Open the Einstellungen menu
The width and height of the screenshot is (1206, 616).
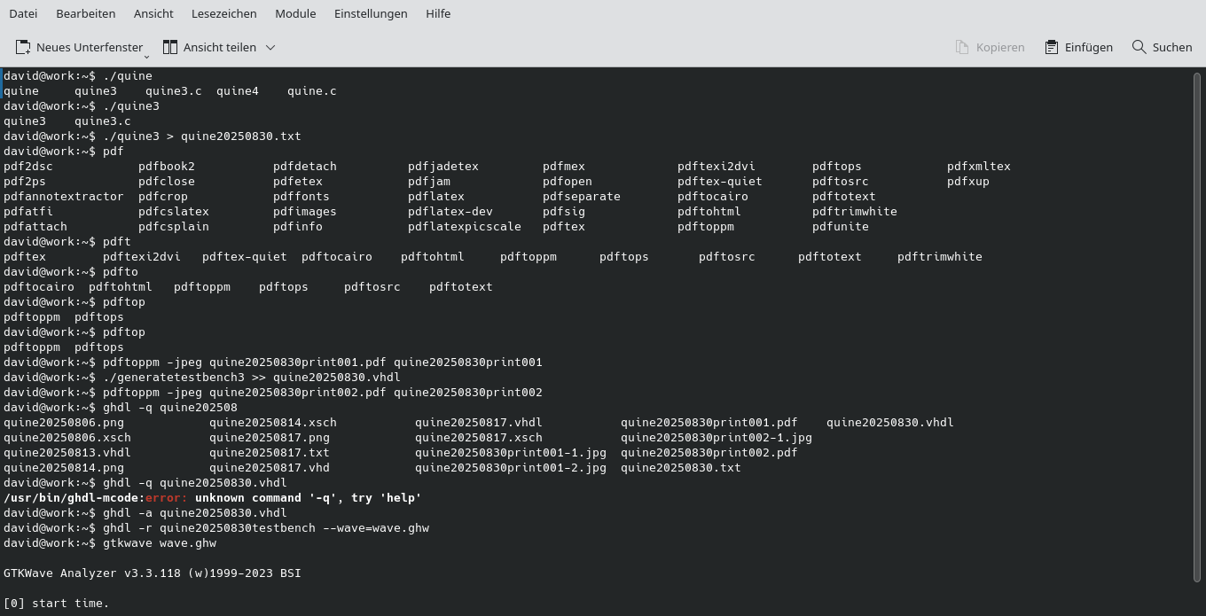[371, 13]
